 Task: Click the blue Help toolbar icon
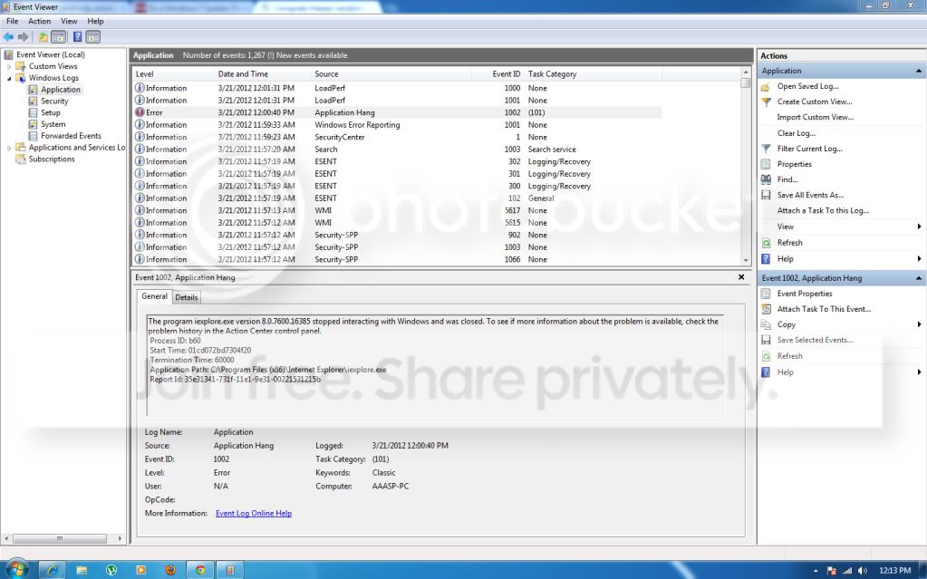77,36
